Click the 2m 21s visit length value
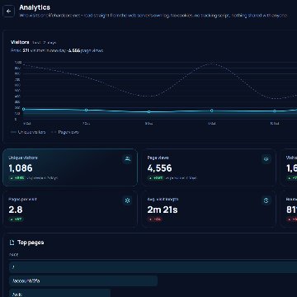The width and height of the screenshot is (297, 297). pos(163,210)
